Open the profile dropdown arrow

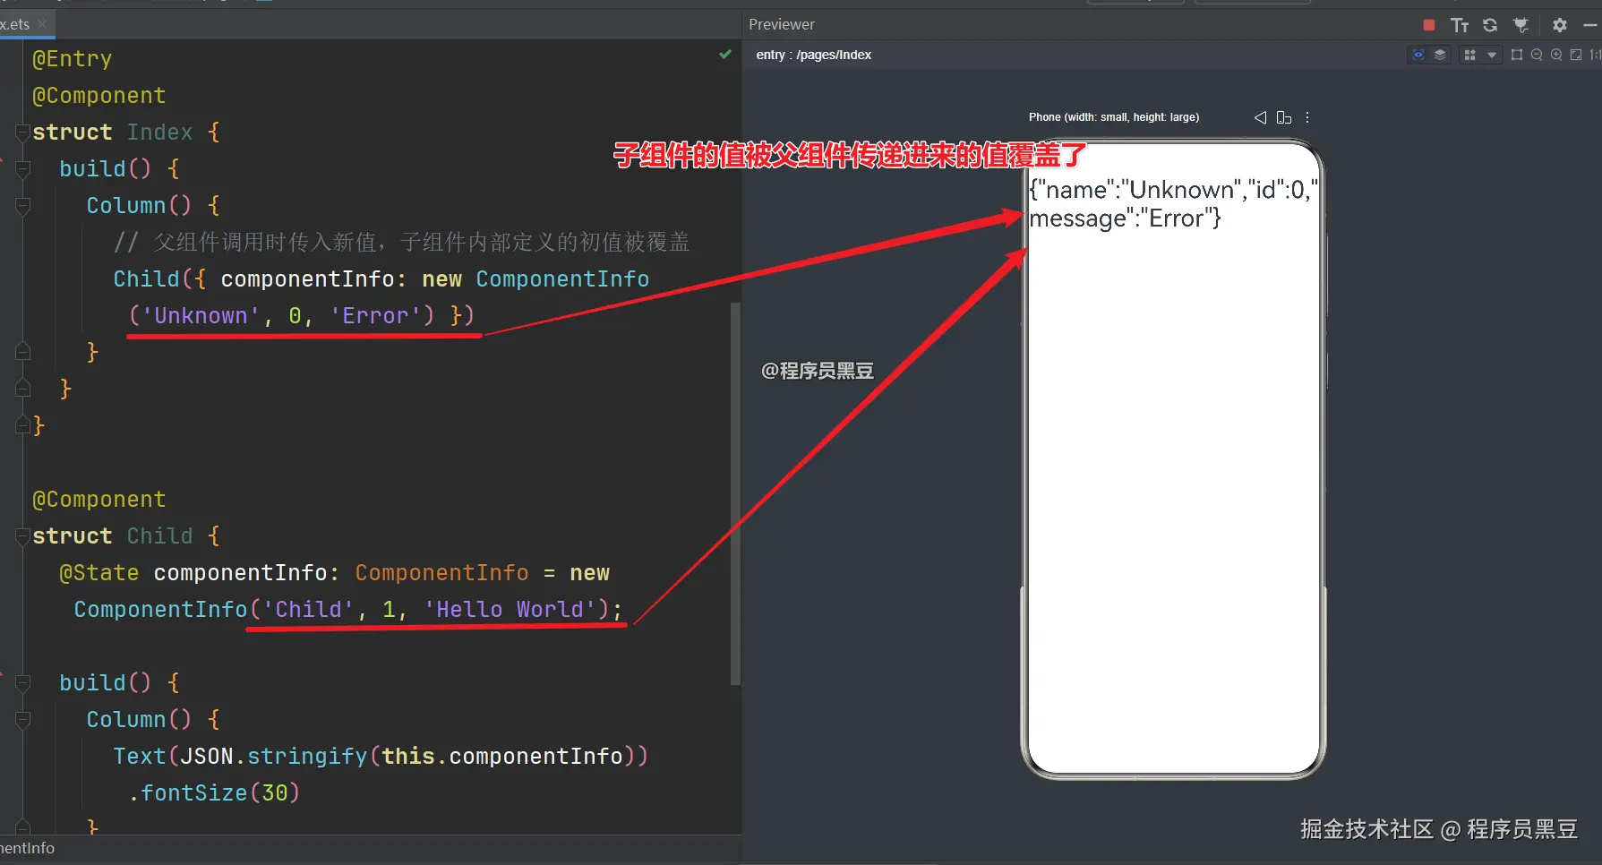[1492, 55]
